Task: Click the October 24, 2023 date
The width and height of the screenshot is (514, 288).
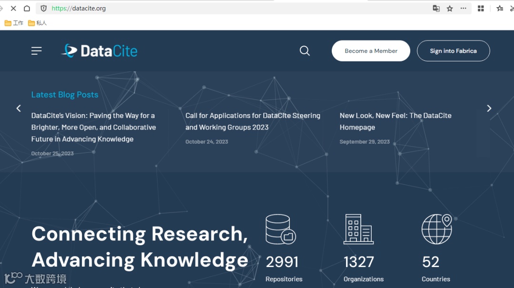Action: 207,142
